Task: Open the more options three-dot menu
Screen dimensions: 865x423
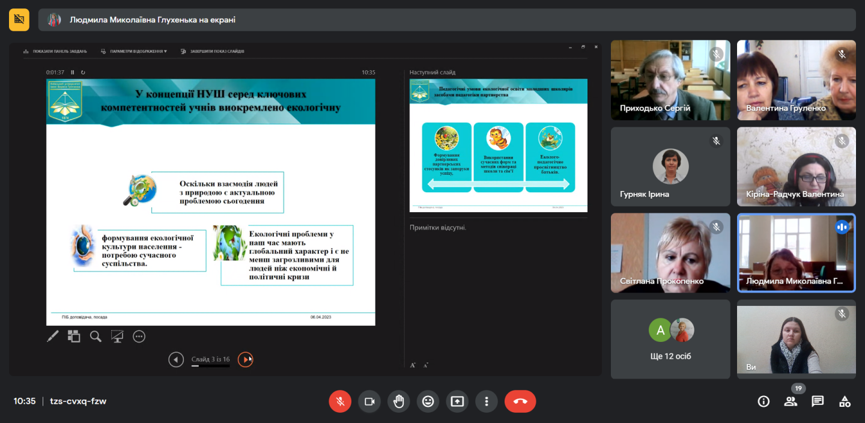Action: (487, 401)
